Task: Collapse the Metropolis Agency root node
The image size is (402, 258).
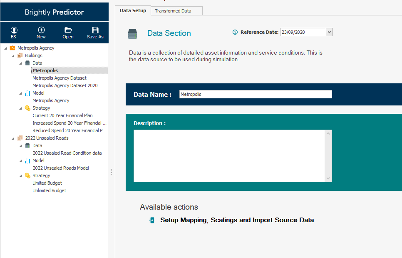Action: [x=5, y=48]
